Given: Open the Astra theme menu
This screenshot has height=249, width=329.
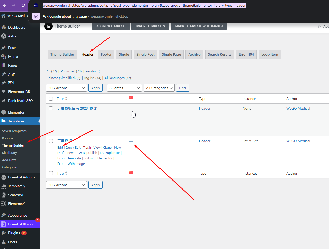Looking at the screenshot, I should pyautogui.click(x=12, y=36).
